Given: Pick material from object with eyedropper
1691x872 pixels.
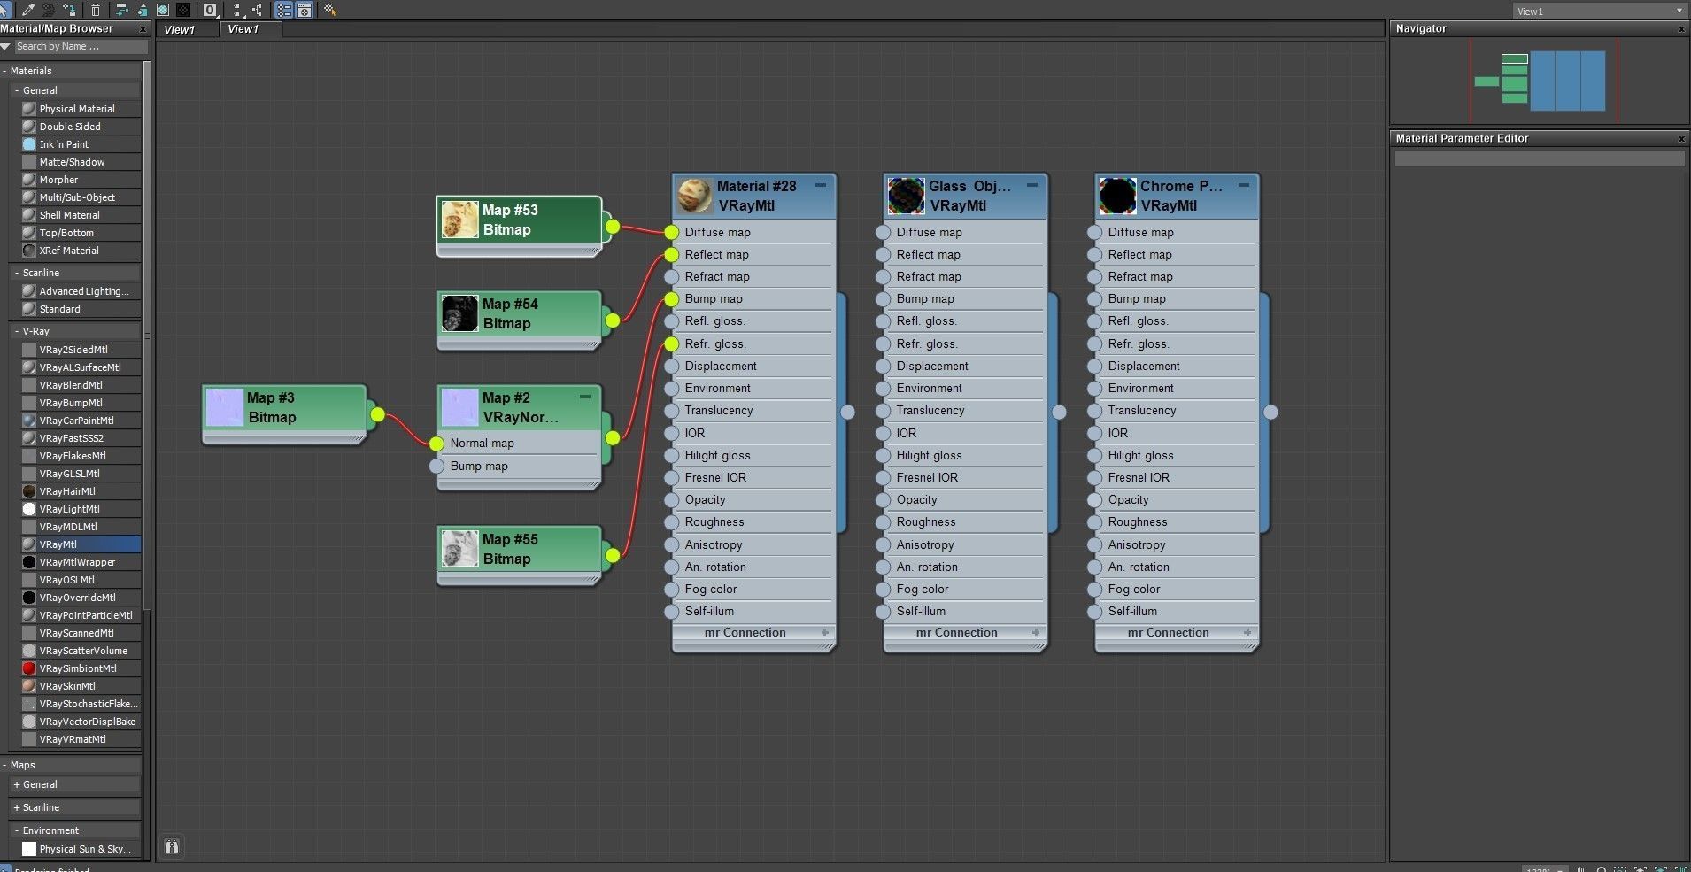Looking at the screenshot, I should (27, 10).
